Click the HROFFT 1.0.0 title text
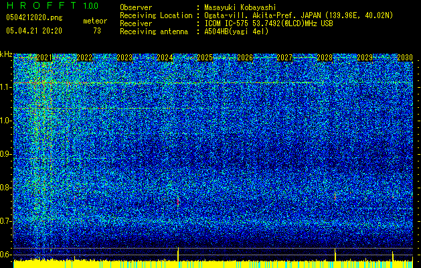The image size is (421, 268). [x=53, y=5]
